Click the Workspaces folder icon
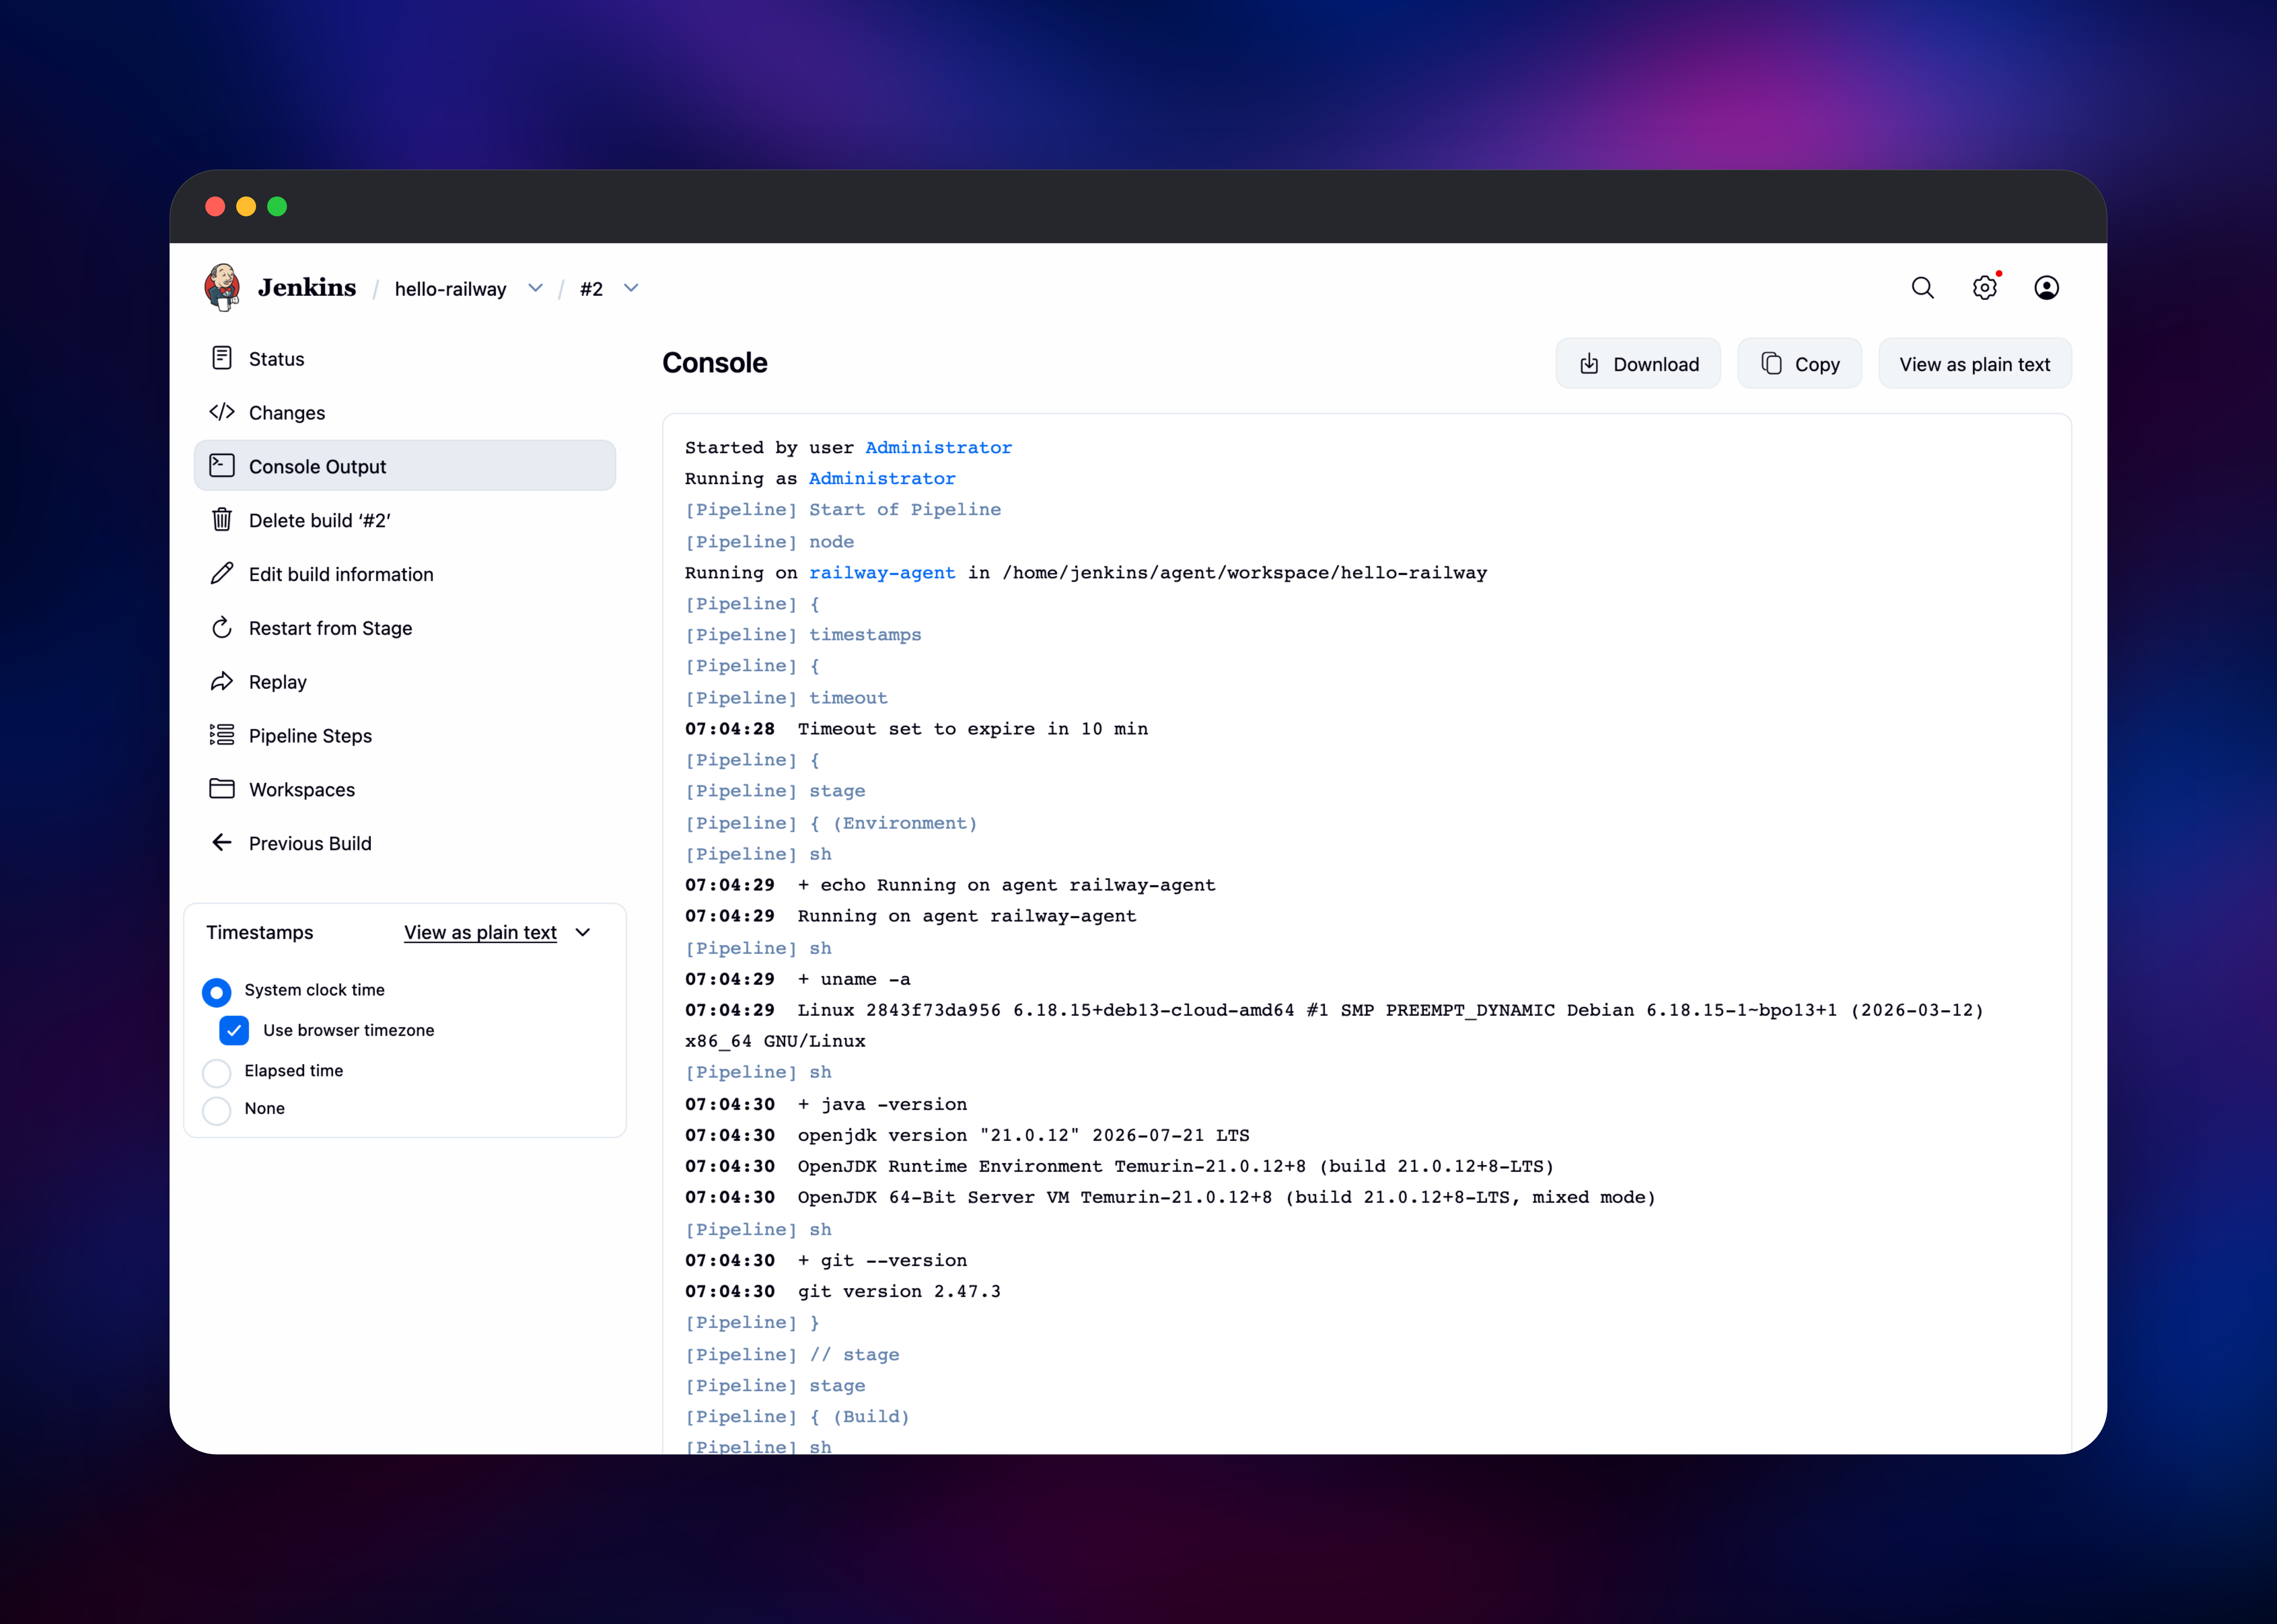 coord(222,789)
